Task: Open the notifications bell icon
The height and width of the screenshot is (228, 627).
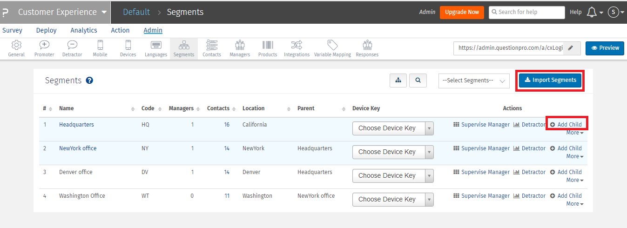Action: pyautogui.click(x=592, y=12)
